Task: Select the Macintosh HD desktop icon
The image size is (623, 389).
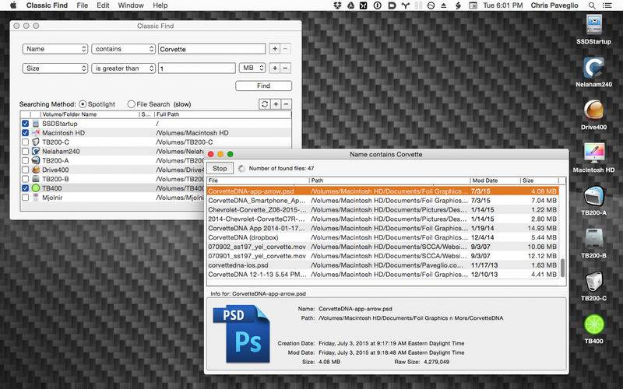Action: [593, 153]
